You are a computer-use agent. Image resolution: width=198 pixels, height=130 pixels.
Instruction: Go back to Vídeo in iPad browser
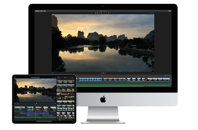tap(59, 77)
